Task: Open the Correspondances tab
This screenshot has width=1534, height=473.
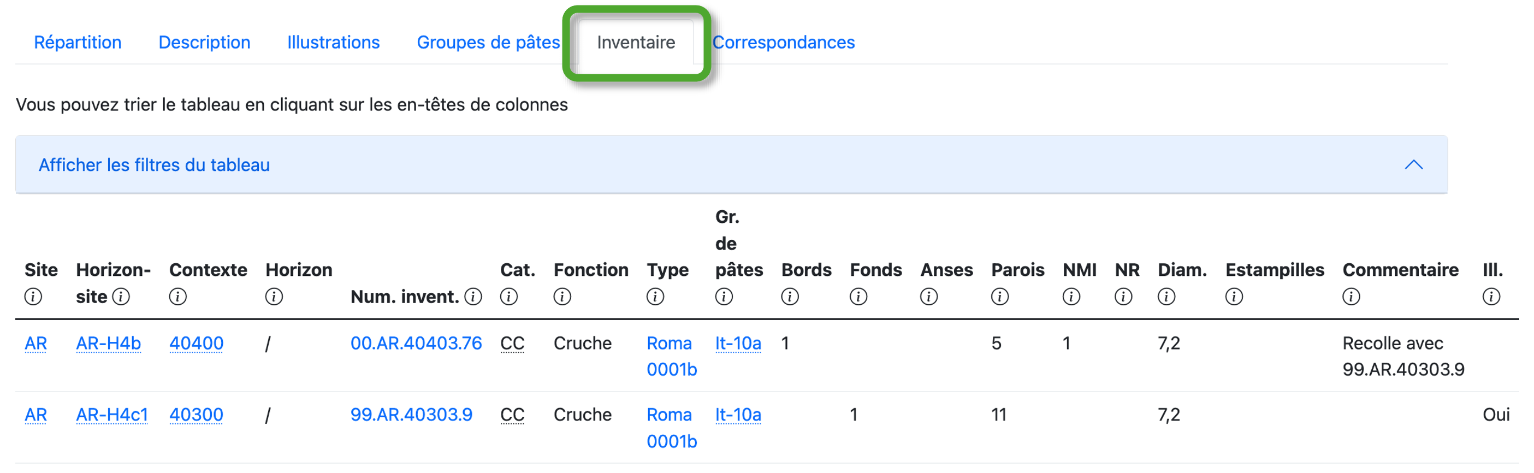Action: pyautogui.click(x=783, y=42)
